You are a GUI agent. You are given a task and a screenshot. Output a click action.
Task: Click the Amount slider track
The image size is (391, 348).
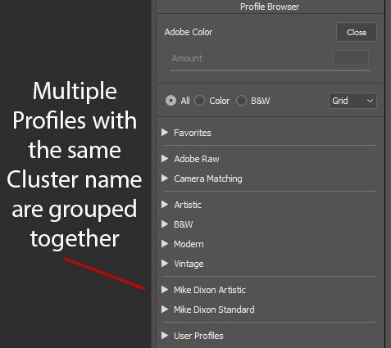click(x=271, y=70)
